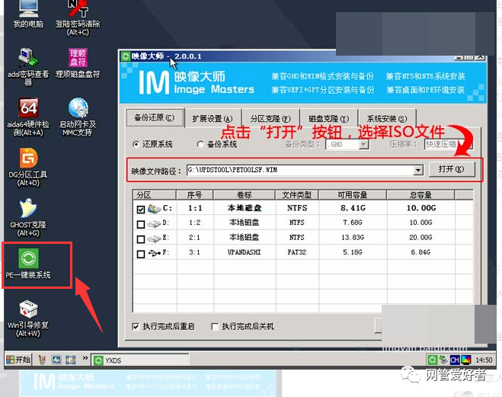Open the 备份类型 GHO dropdown

(363, 144)
